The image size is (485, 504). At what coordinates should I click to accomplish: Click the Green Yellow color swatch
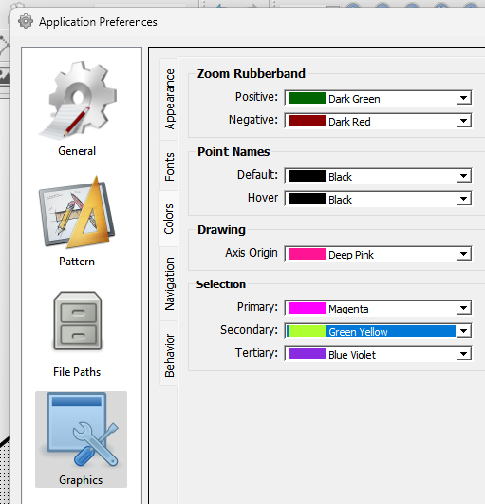pos(307,331)
